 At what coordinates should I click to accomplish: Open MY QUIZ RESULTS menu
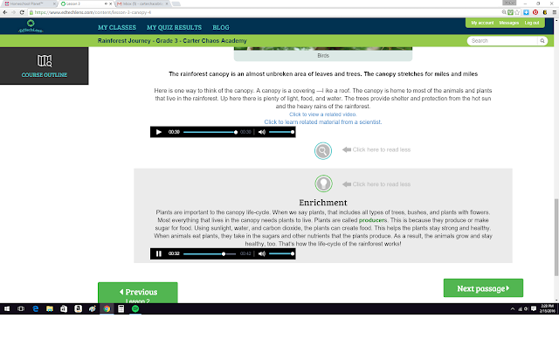(x=174, y=27)
